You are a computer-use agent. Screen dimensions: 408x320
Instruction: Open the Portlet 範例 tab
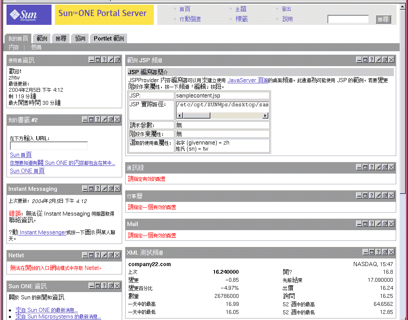point(109,39)
